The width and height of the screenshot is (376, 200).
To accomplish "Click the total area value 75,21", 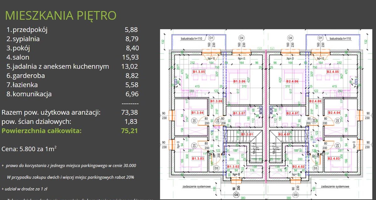I will click(129, 131).
